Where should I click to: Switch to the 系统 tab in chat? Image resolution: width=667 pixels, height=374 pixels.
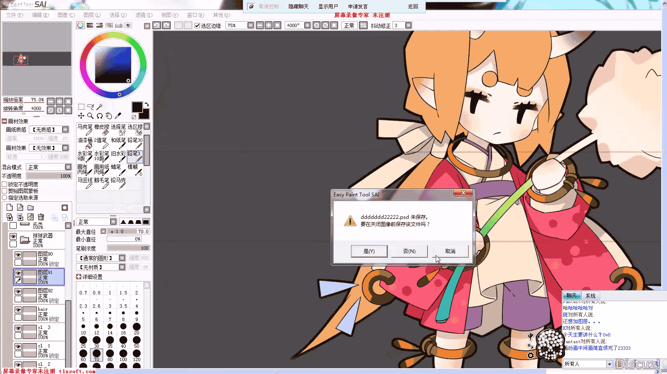[591, 296]
